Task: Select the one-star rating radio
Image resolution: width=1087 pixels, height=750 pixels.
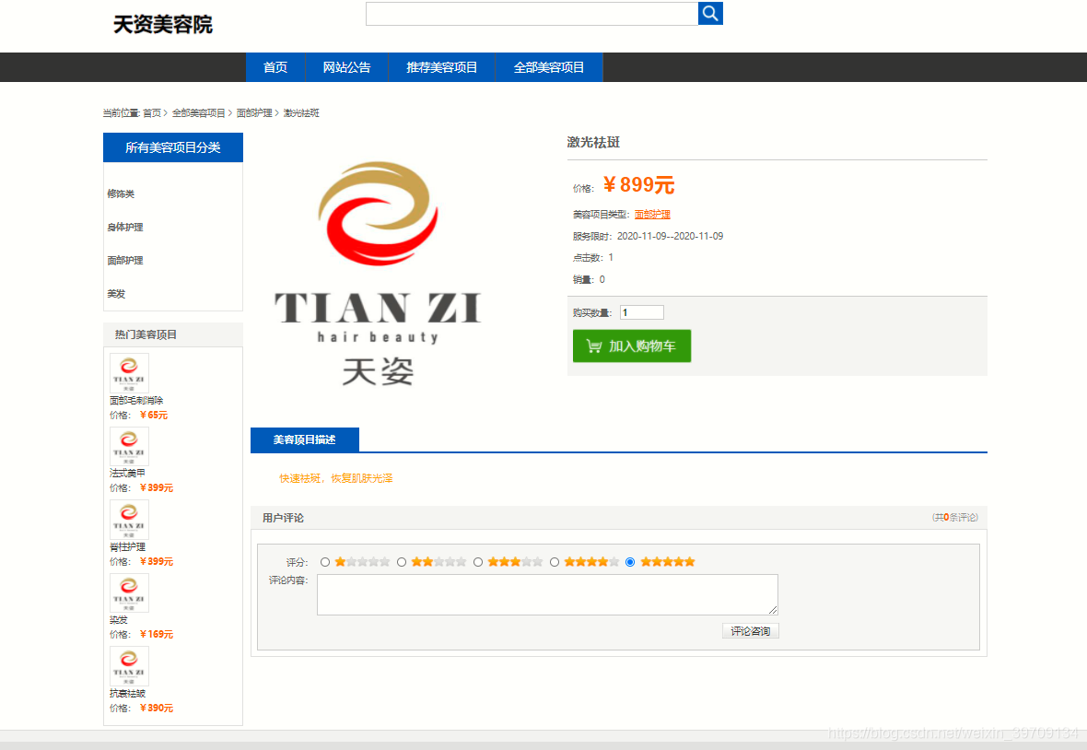Action: [x=325, y=562]
